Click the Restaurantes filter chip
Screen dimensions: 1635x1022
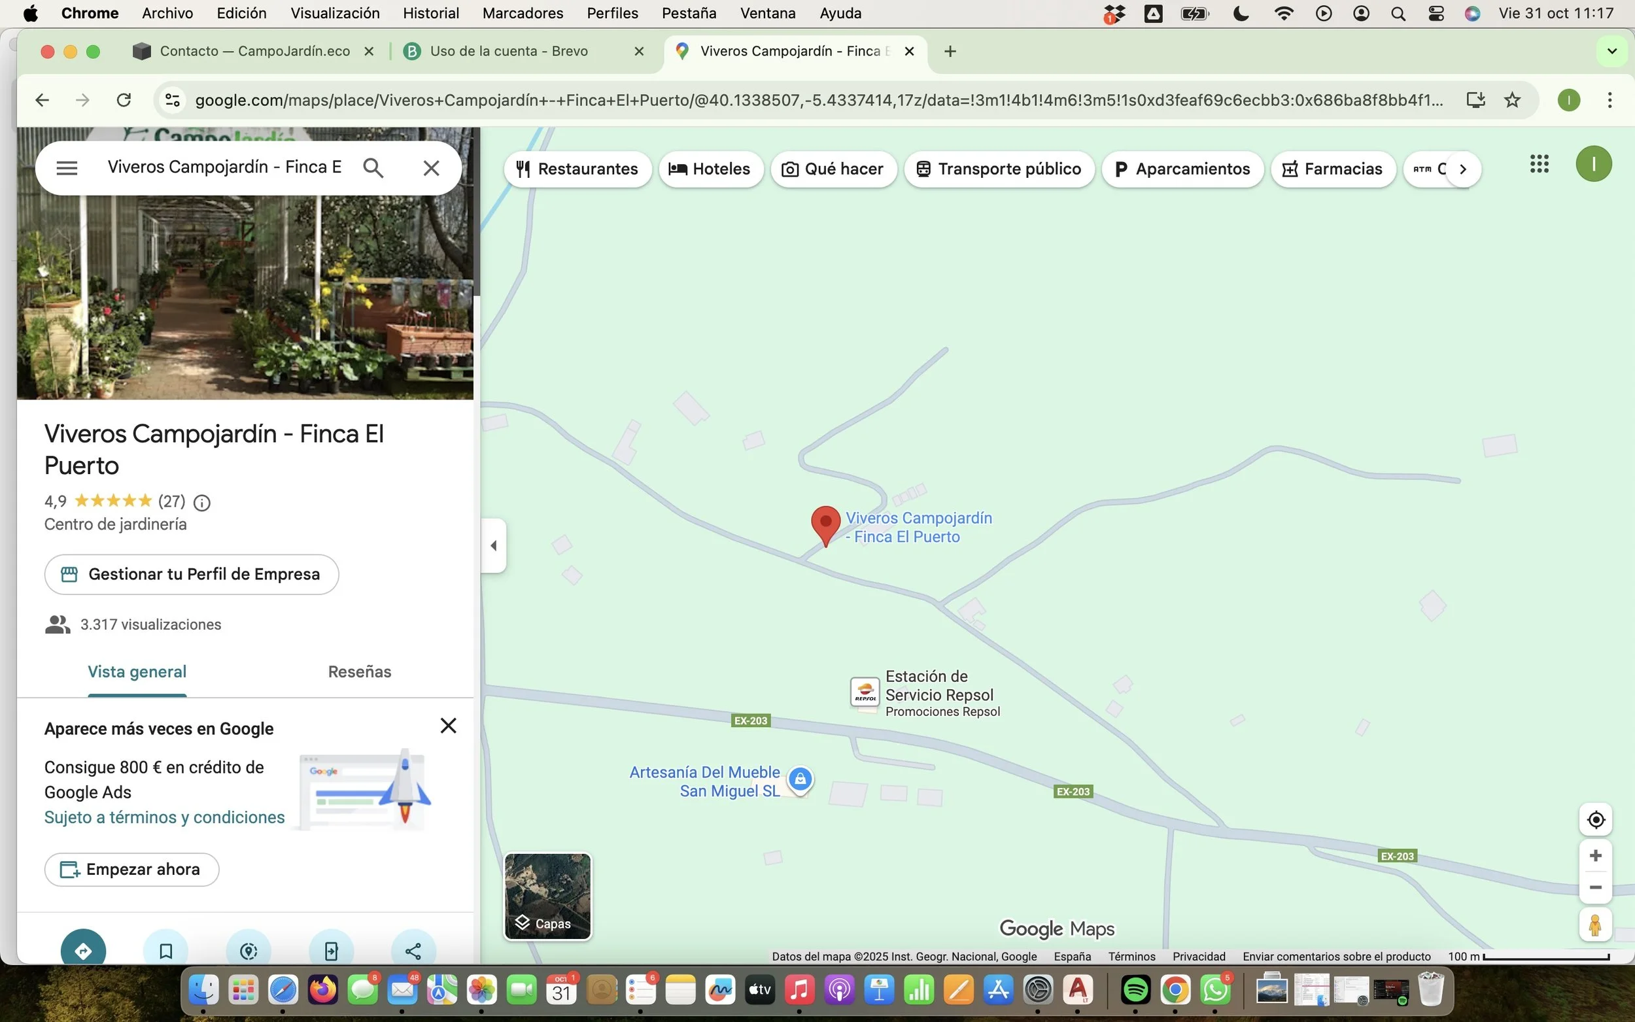(x=577, y=169)
